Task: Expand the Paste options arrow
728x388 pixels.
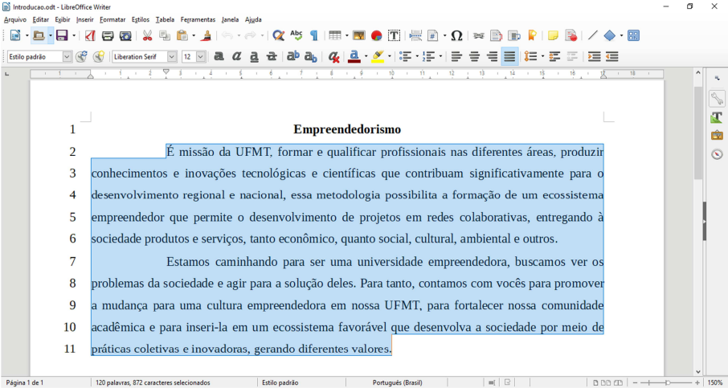Action: point(194,35)
